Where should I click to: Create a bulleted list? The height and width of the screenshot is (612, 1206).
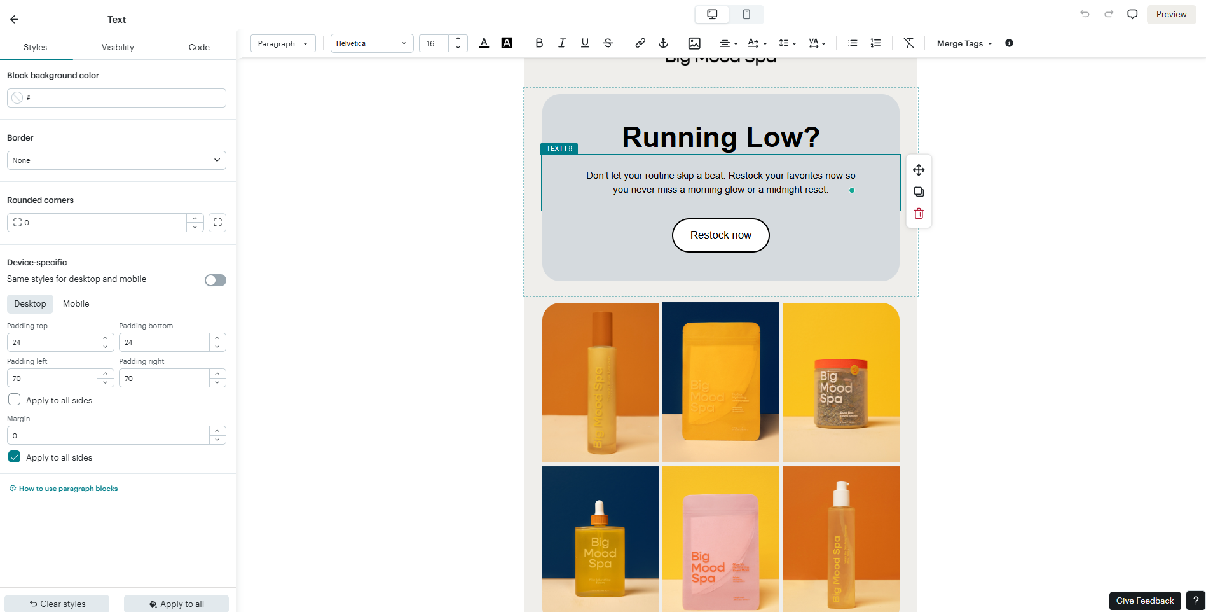tap(853, 43)
